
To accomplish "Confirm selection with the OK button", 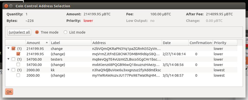I will (x=9, y=92).
